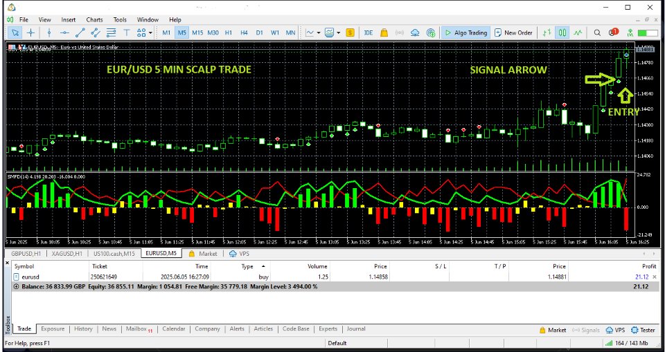This screenshot has width=665, height=352.
Task: Open the MetaEditor IDE
Action: point(368,33)
